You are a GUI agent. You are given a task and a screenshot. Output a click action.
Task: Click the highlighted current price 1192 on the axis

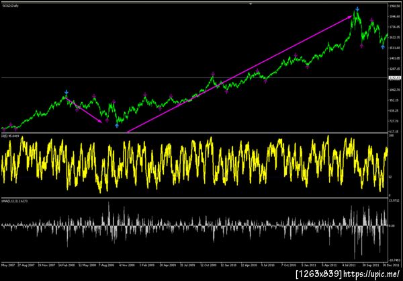pos(395,77)
